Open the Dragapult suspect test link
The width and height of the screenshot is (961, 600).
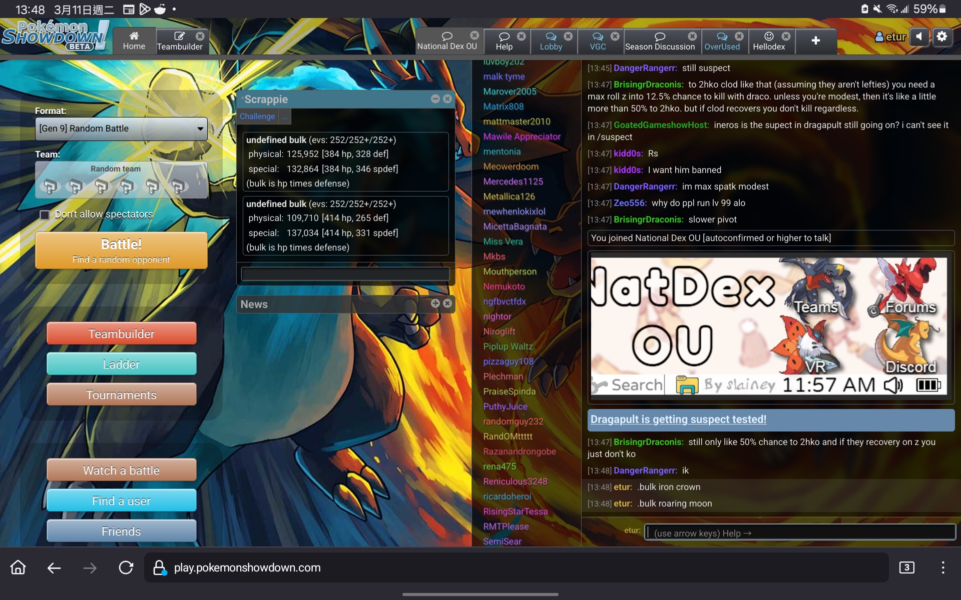tap(678, 419)
